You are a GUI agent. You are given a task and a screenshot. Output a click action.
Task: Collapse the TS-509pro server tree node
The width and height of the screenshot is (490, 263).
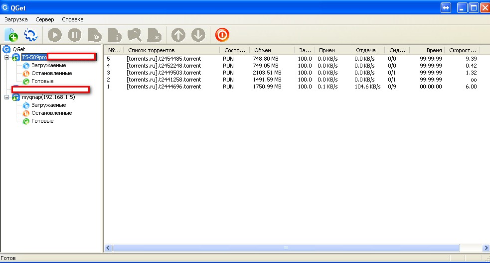pyautogui.click(x=7, y=57)
